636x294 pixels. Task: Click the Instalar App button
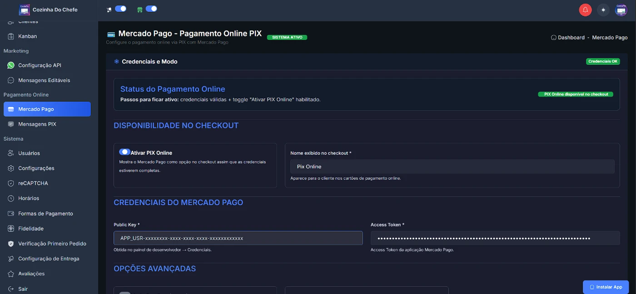click(x=606, y=287)
